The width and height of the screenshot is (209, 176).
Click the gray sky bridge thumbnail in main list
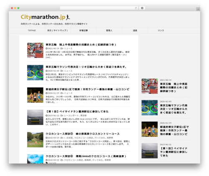[35, 117]
